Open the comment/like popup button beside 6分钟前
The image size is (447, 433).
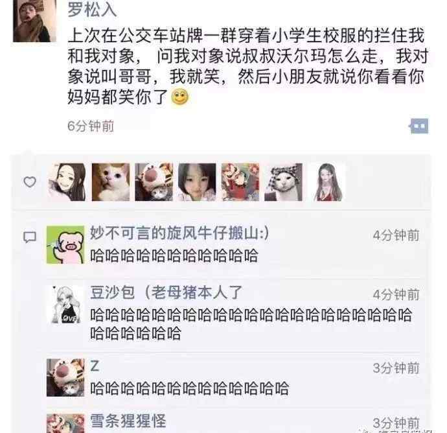(419, 126)
